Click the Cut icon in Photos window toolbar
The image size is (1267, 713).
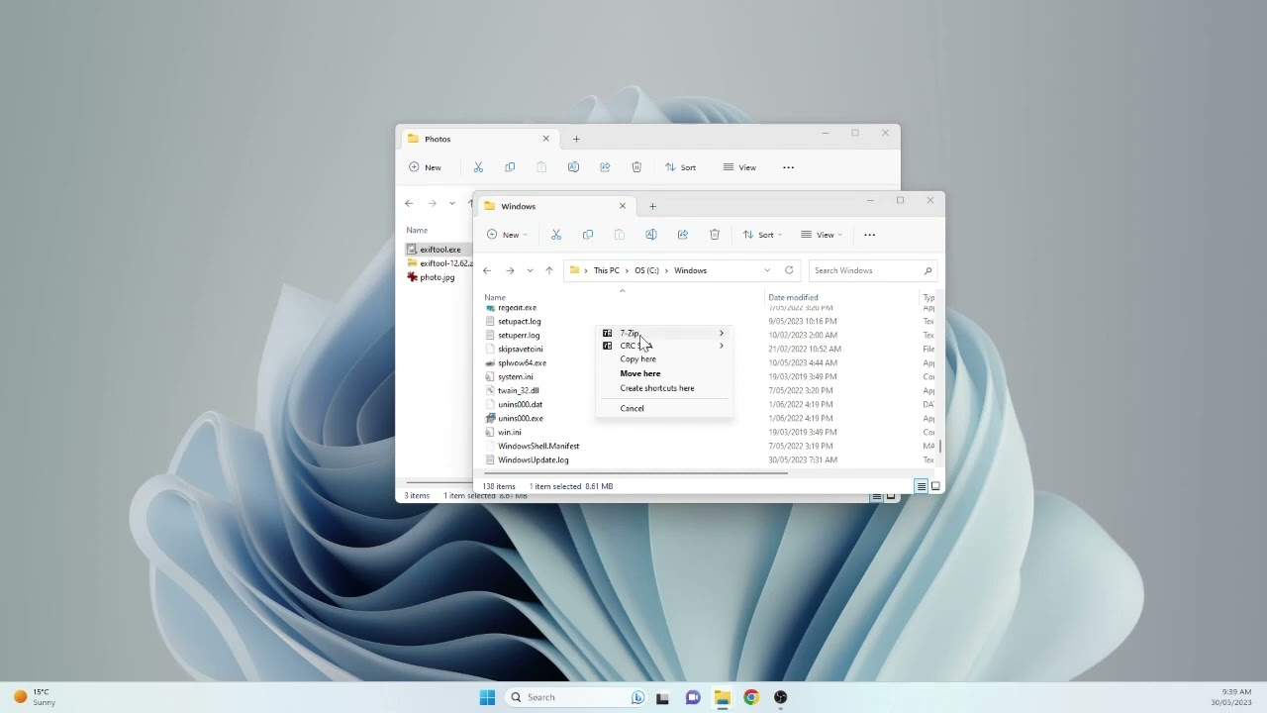[478, 167]
